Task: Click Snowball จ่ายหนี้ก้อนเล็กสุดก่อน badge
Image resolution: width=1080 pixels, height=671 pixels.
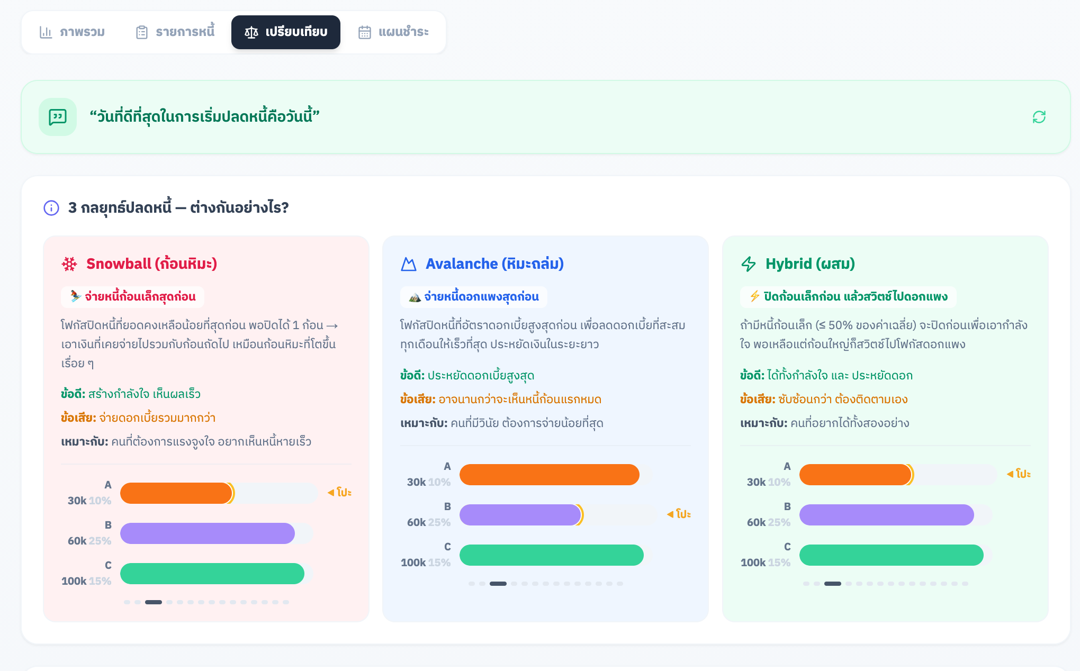Action: (x=133, y=297)
